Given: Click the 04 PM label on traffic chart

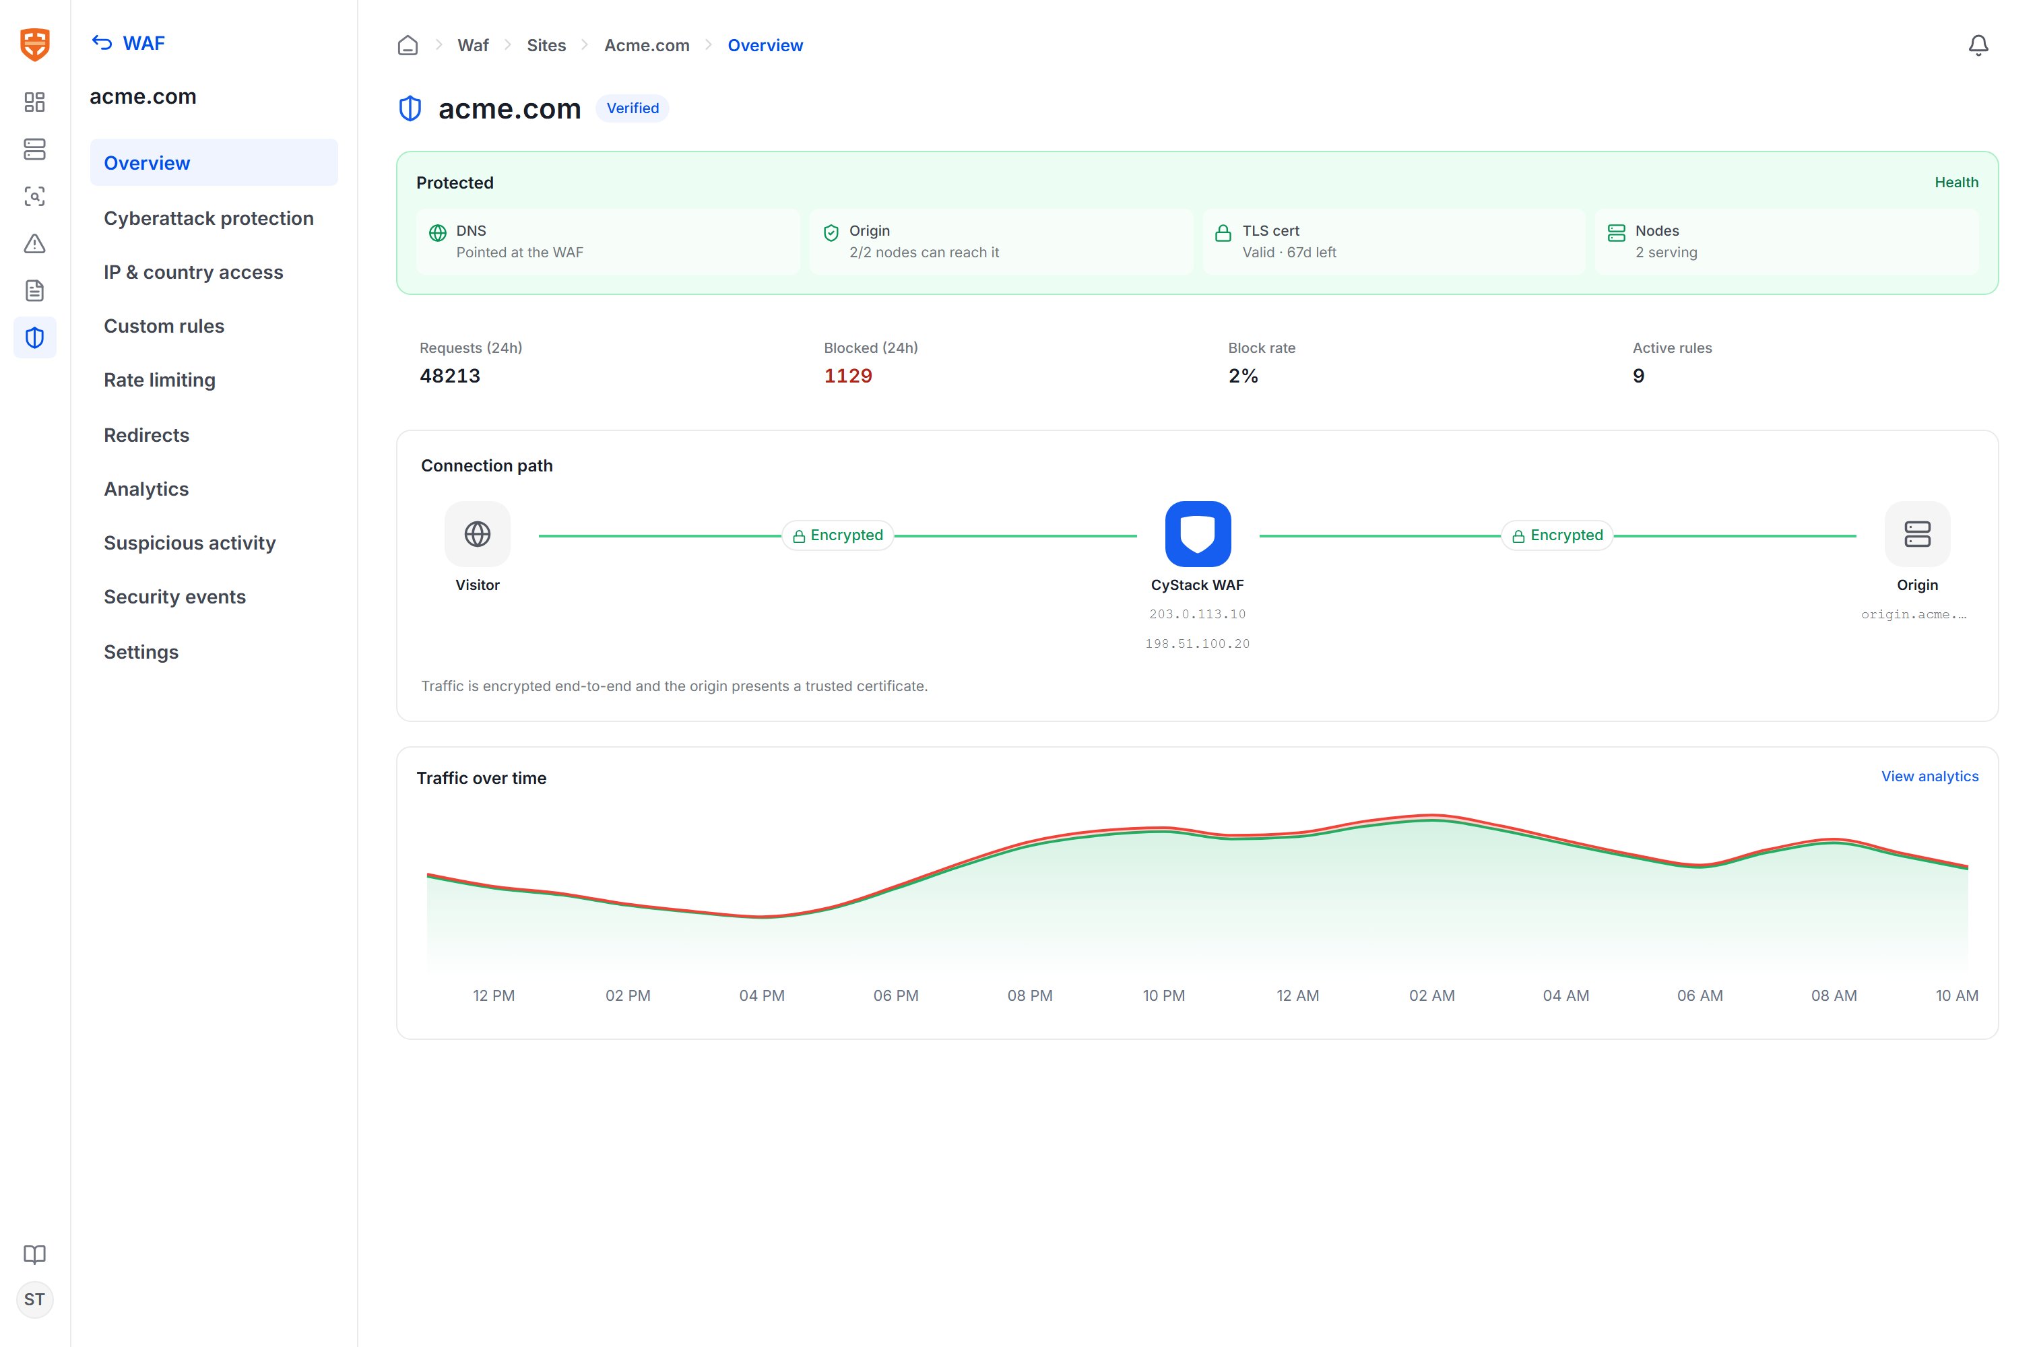Looking at the screenshot, I should pos(761,995).
